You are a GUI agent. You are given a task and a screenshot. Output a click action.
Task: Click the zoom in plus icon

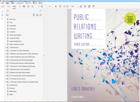(68, 7)
